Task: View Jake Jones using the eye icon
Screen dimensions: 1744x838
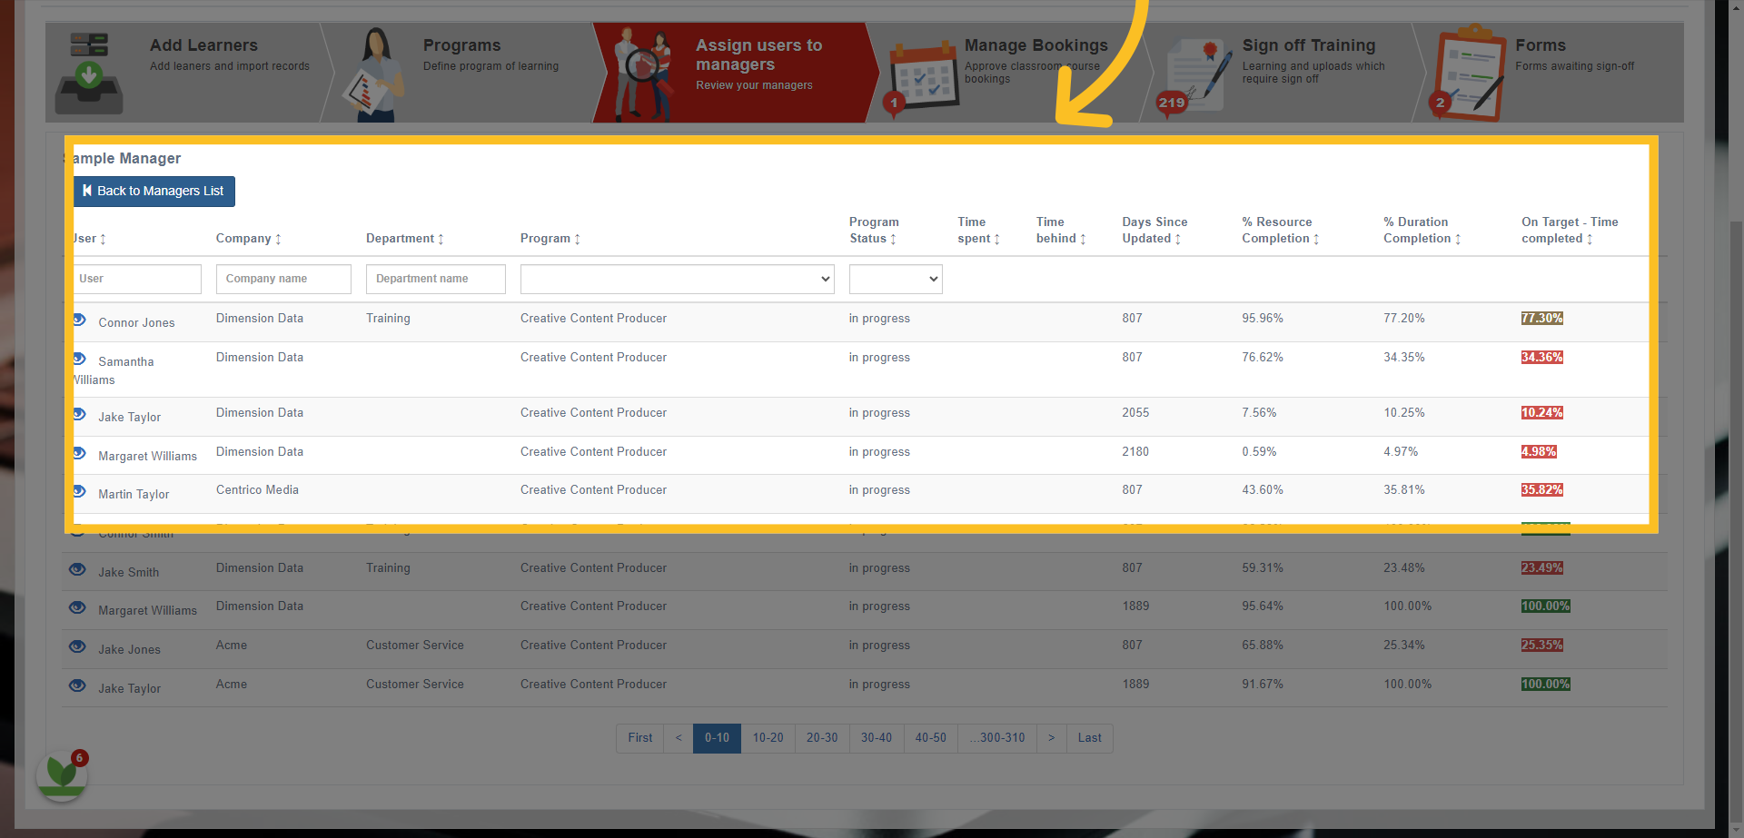Action: pos(78,646)
